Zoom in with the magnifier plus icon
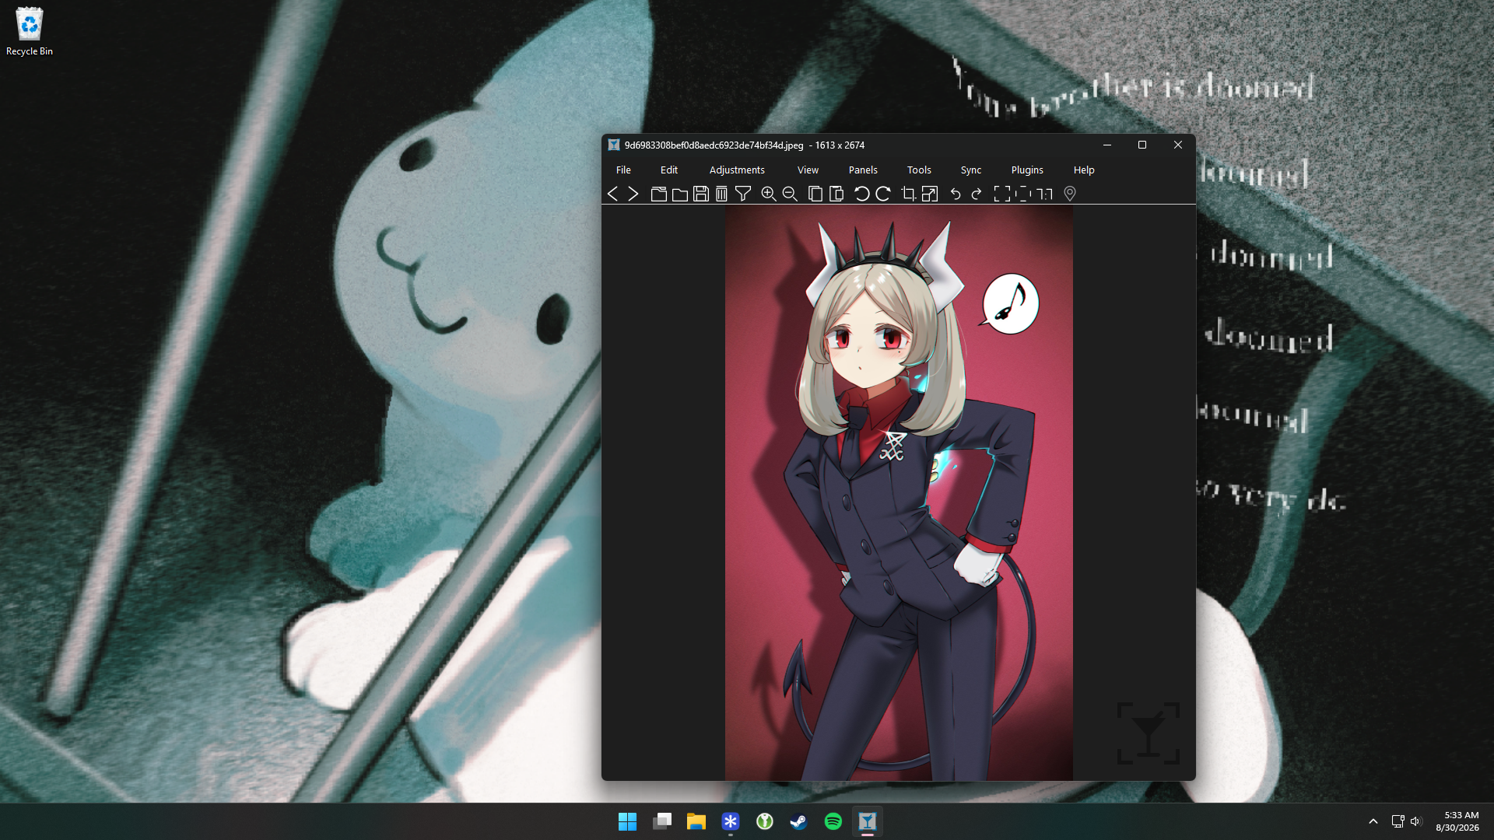 click(x=769, y=194)
